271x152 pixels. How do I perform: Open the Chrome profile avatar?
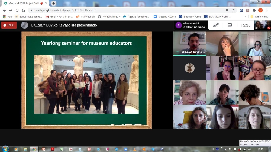coord(260,10)
